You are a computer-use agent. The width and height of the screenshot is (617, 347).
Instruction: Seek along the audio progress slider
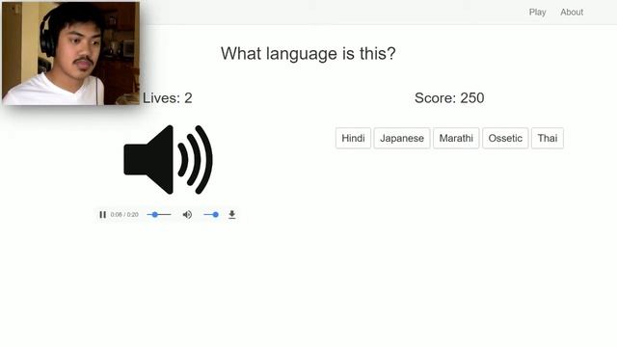(159, 215)
